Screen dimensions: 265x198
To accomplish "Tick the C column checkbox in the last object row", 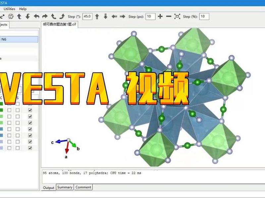I will click(x=9, y=148).
